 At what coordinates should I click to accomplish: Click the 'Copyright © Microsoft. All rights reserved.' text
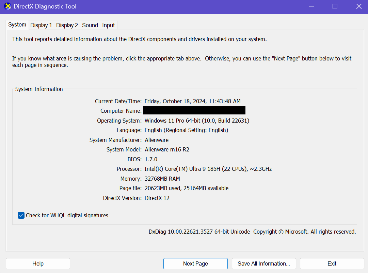(x=305, y=232)
